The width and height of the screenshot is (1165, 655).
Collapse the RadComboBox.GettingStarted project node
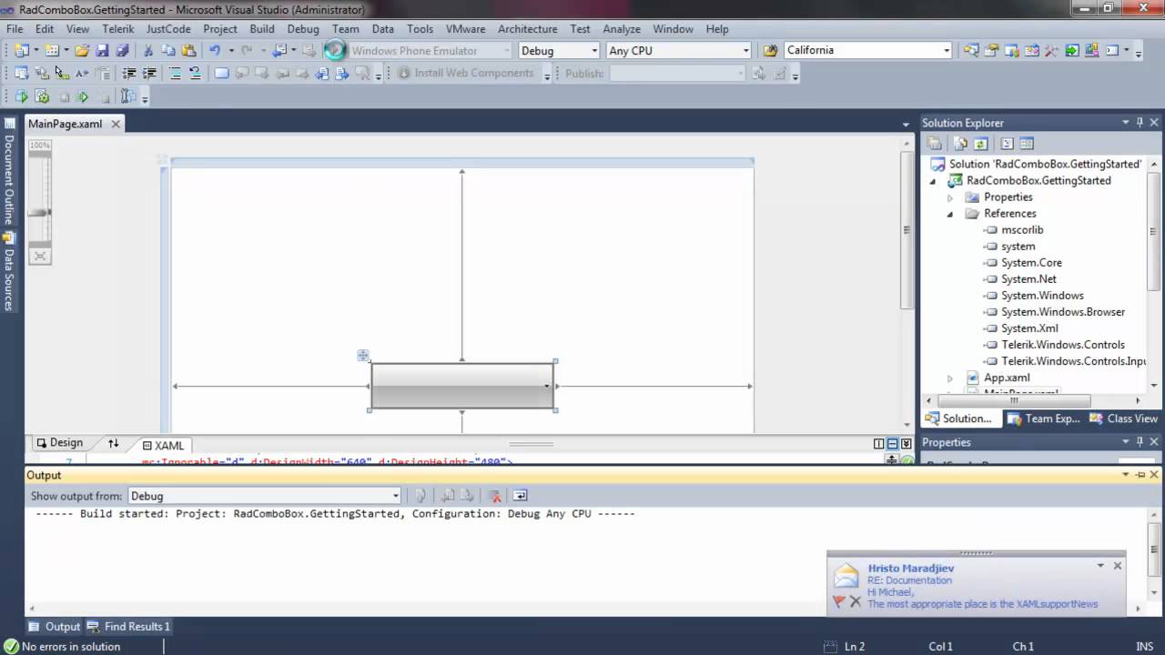coord(932,181)
